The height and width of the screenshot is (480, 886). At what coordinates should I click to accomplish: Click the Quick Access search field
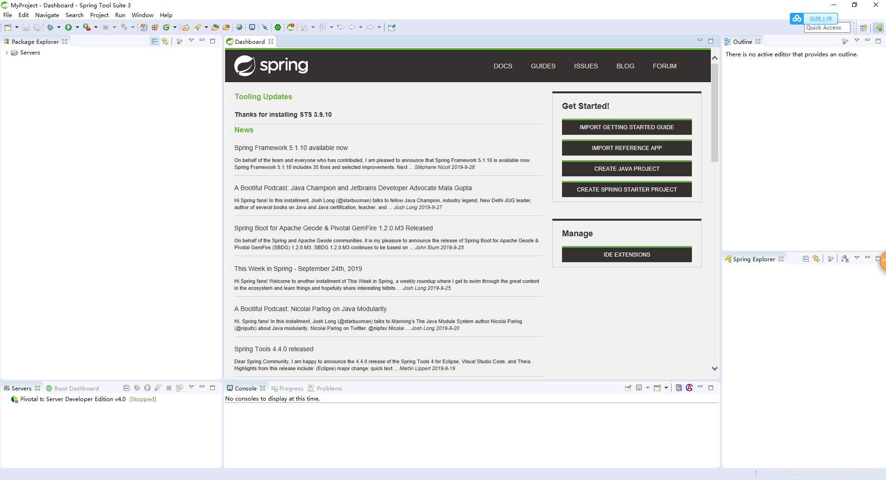[x=827, y=28]
